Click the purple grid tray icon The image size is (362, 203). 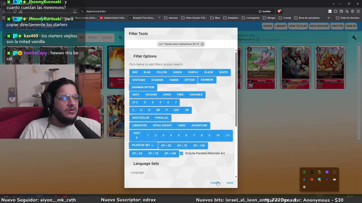coord(327,172)
